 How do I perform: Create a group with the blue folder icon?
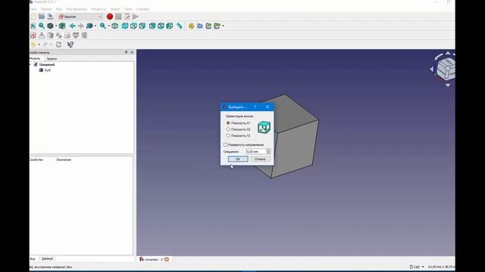click(x=200, y=26)
